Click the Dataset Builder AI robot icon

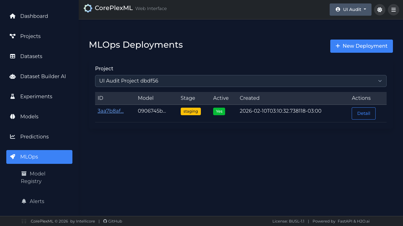point(13,76)
